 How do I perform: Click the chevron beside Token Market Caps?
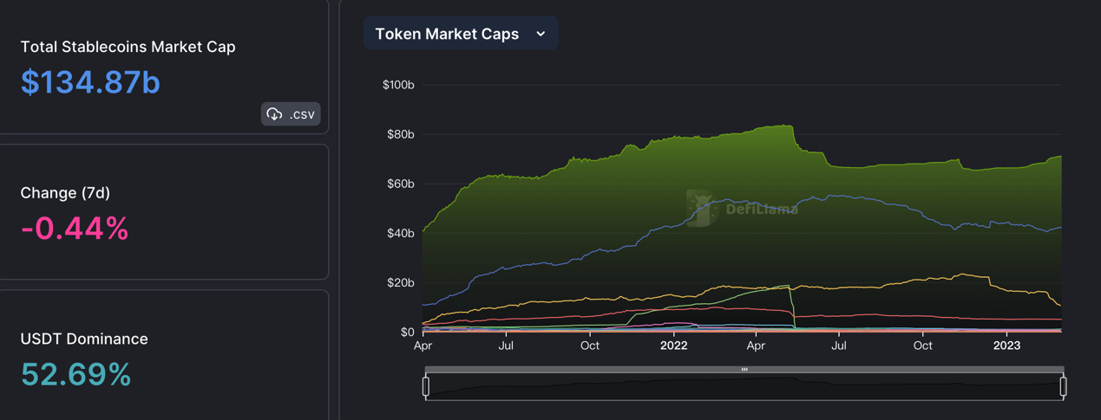pyautogui.click(x=541, y=34)
